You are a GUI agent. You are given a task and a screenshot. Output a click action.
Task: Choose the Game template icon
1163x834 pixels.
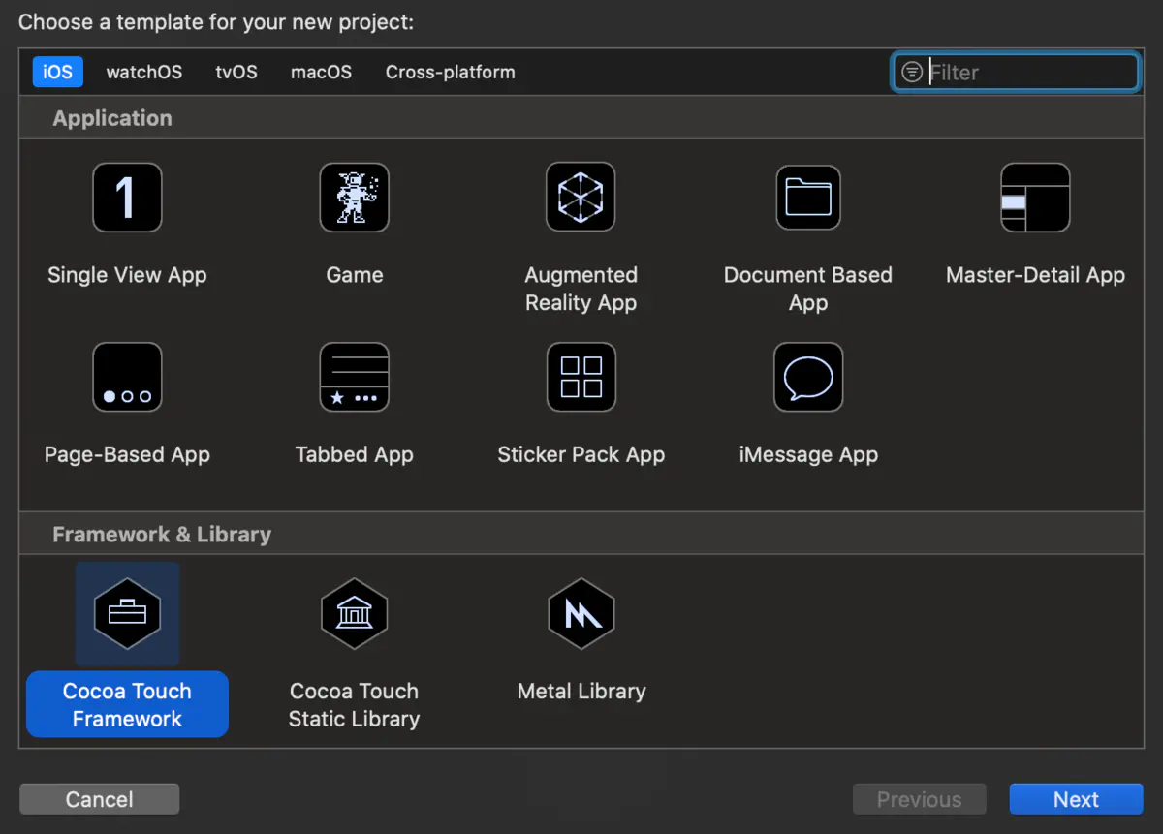(355, 198)
